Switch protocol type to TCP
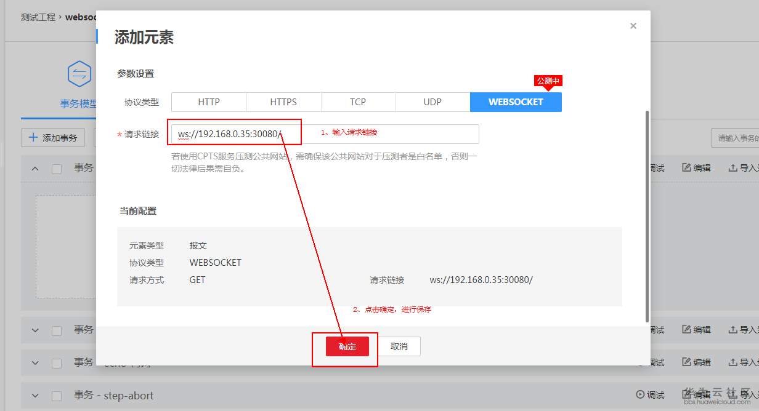The width and height of the screenshot is (759, 411). 358,102
